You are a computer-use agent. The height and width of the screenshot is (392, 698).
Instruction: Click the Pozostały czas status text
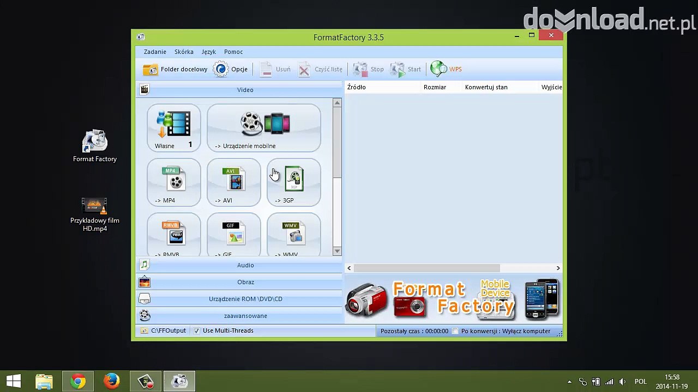point(414,331)
